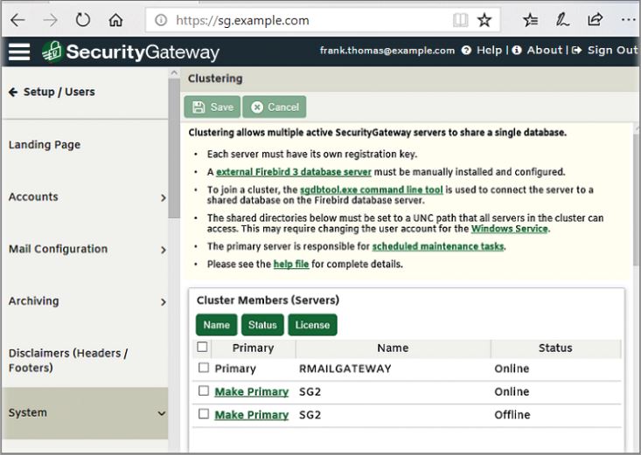Image resolution: width=641 pixels, height=455 pixels.
Task: Click the SecurityGateway padlock logo
Action: (52, 52)
